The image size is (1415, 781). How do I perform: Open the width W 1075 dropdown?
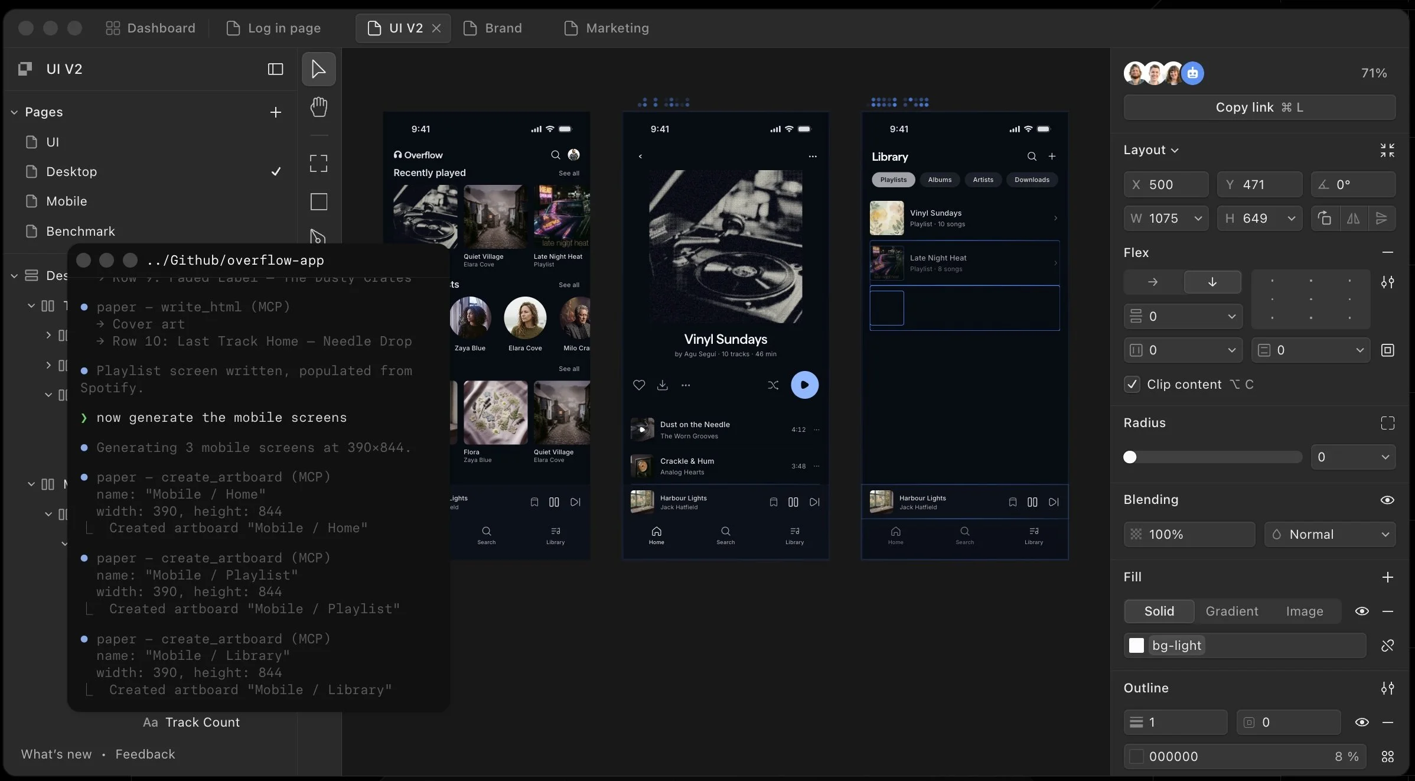coord(1198,219)
